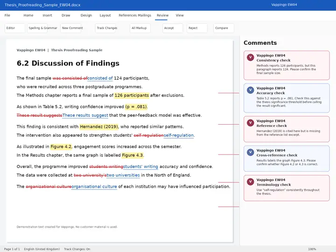This screenshot has width=336, height=252.
Task: Click the highlighted 'Figure 4.3' reference
Action: (x=132, y=155)
